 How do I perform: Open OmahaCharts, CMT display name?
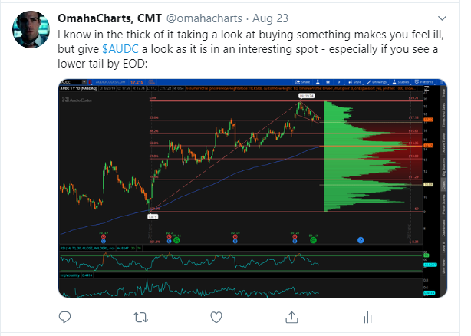click(110, 18)
